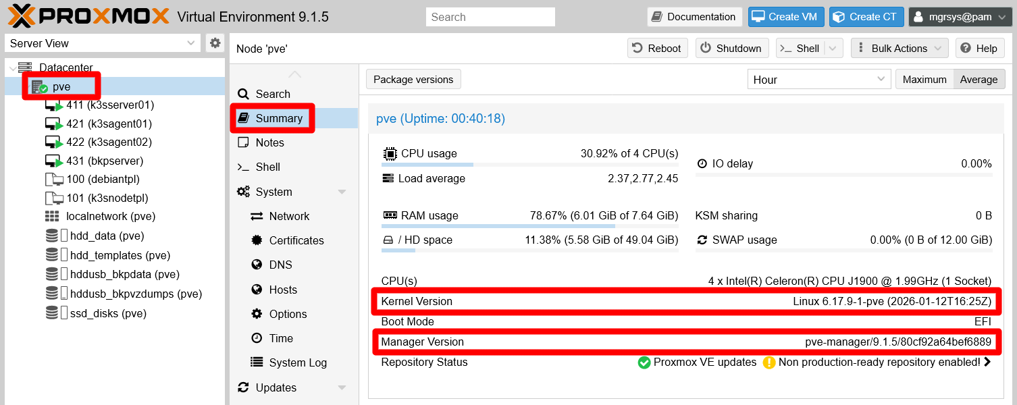
Task: Click the 100 (debiantpl) template icon
Action: 53,180
